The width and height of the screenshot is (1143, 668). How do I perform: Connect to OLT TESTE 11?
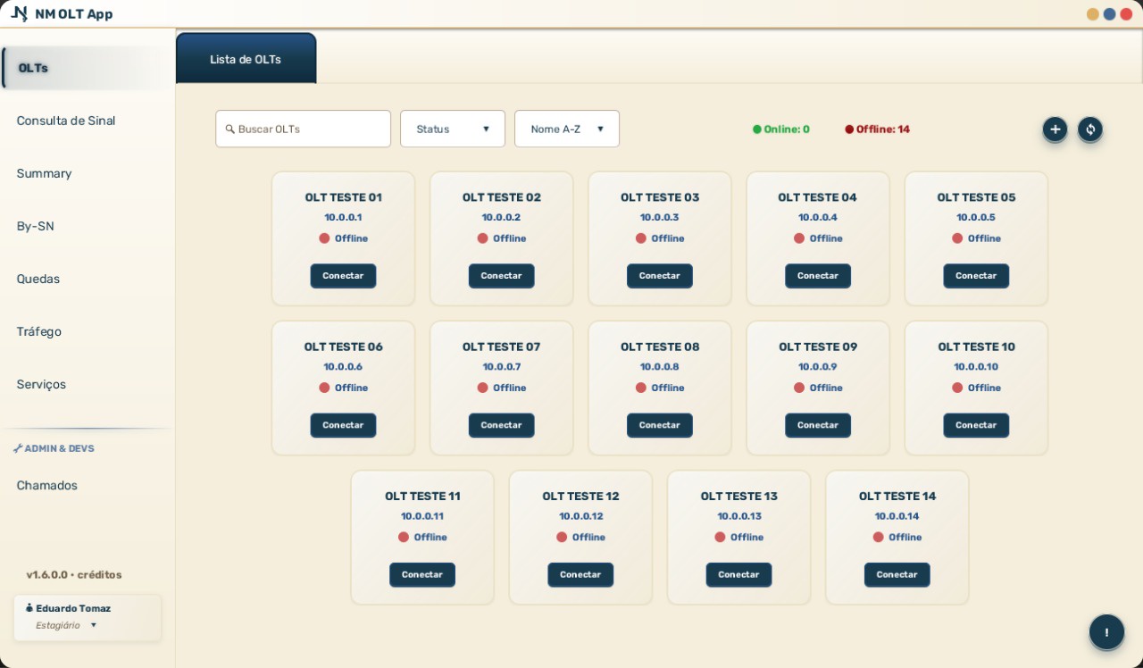coord(422,574)
